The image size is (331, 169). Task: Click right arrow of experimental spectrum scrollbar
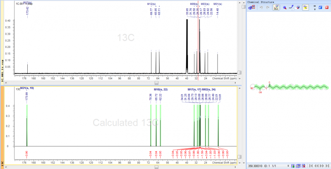coord(236,83)
